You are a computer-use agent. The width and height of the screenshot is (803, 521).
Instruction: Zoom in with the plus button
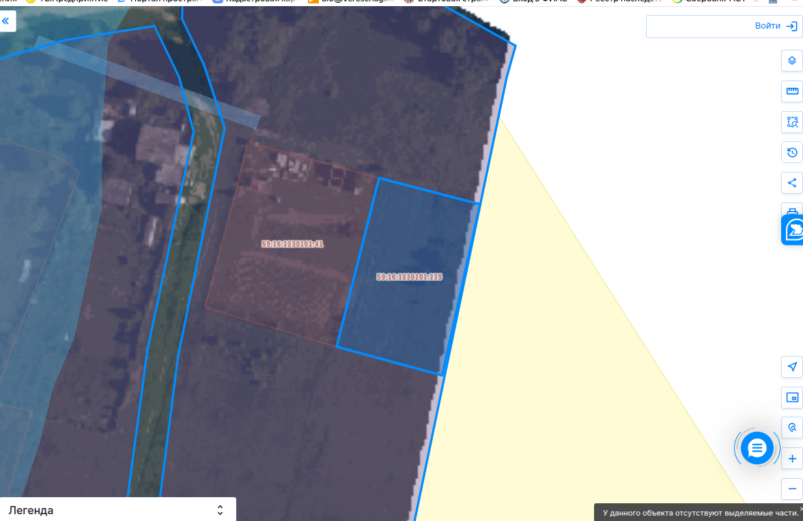point(792,459)
